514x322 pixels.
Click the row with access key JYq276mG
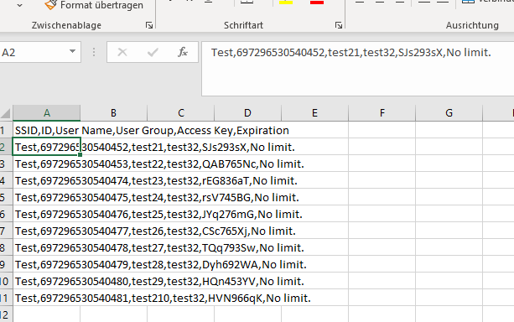158,214
